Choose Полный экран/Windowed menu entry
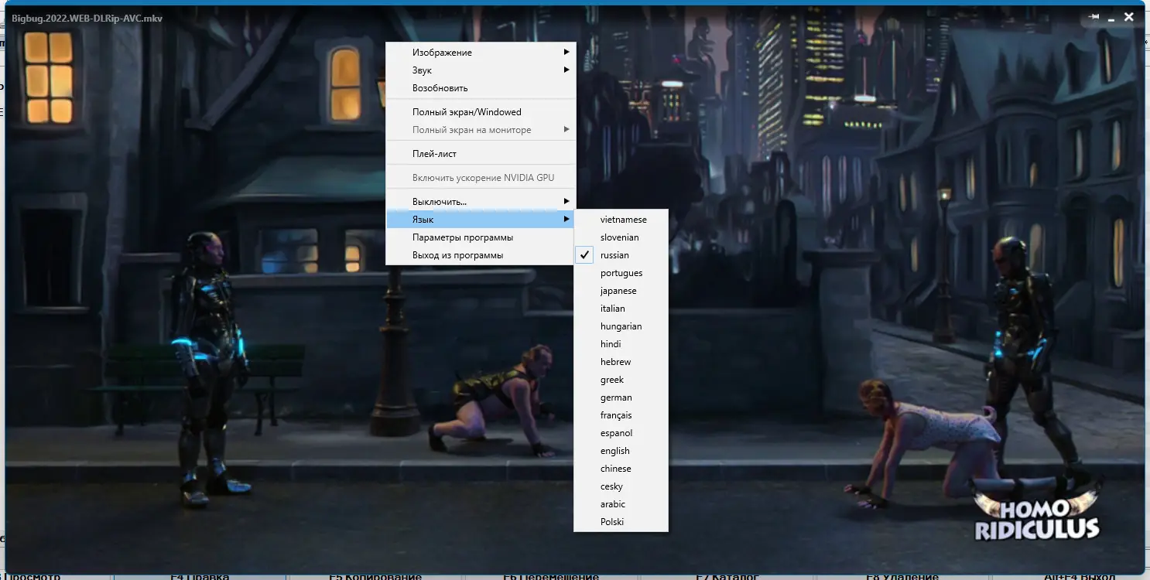The image size is (1150, 580). pyautogui.click(x=481, y=112)
